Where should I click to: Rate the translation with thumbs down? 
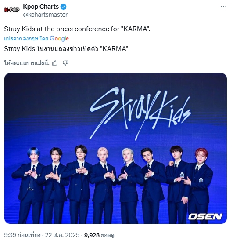tap(65, 63)
